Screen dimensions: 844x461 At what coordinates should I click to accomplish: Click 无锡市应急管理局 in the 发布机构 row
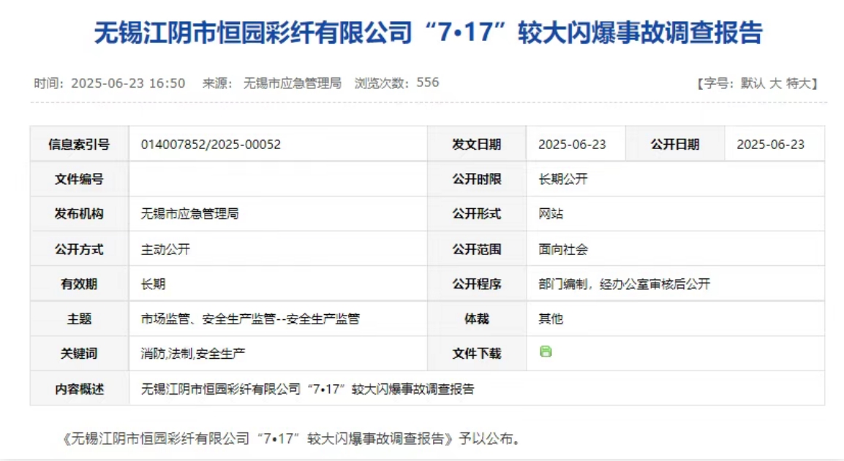click(189, 214)
